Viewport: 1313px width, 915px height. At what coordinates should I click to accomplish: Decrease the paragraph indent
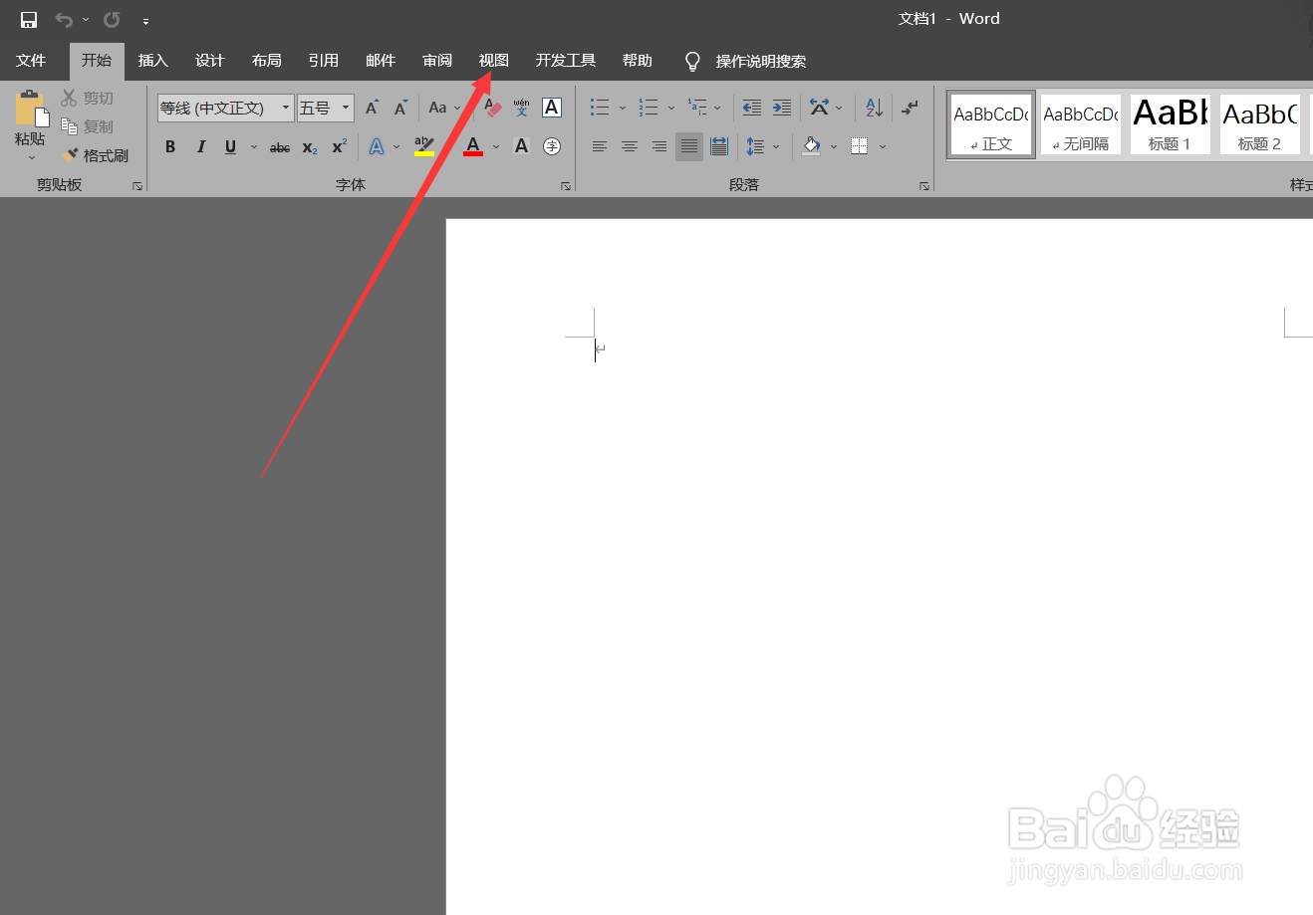[x=752, y=108]
